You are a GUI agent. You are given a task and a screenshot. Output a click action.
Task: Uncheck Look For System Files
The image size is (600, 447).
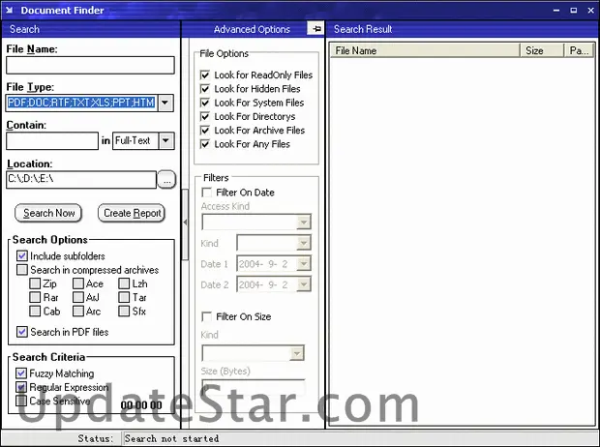pos(205,103)
